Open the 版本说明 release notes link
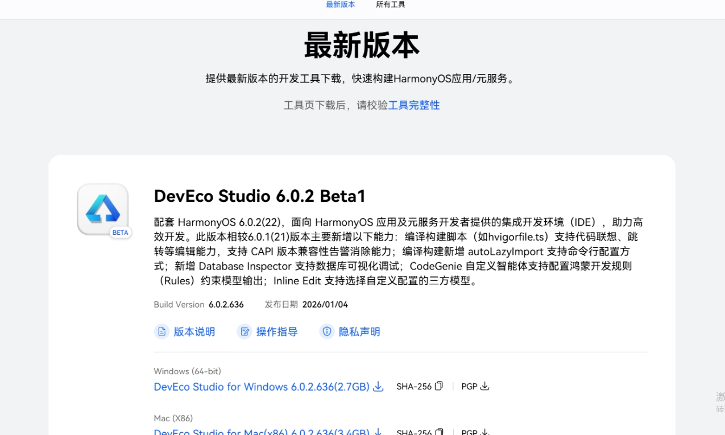 194,332
